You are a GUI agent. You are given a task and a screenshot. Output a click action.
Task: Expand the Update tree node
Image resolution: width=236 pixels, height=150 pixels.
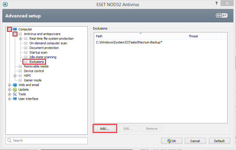10,89
